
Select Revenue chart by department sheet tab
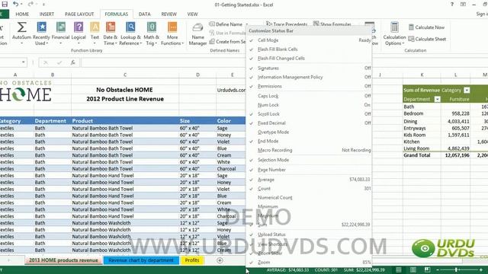tap(141, 260)
